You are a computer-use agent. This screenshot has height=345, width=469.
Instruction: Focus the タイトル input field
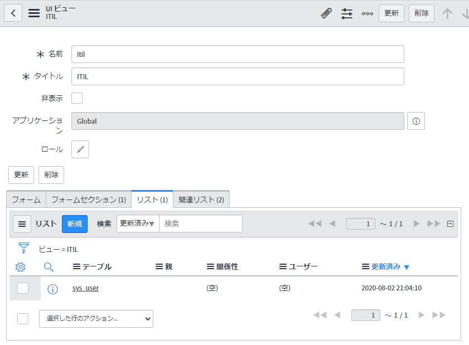[x=238, y=76]
